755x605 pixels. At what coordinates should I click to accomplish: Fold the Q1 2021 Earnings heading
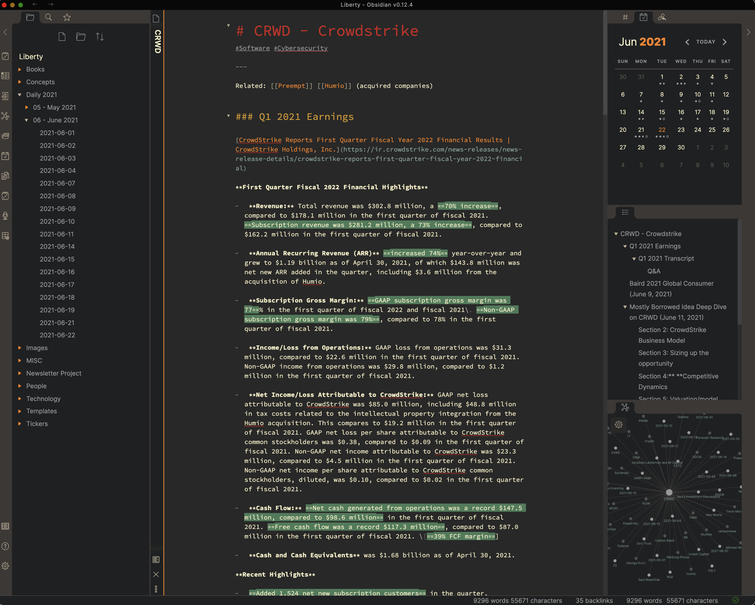229,116
